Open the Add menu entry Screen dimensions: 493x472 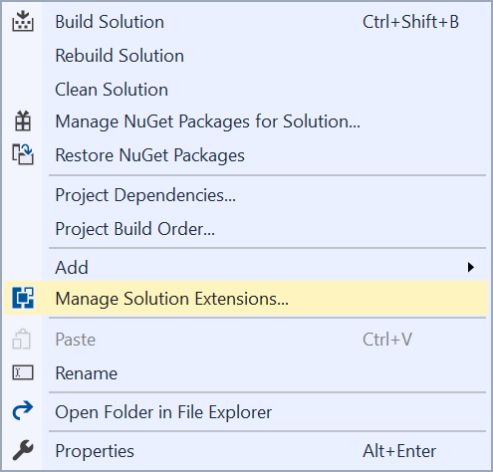pos(246,267)
